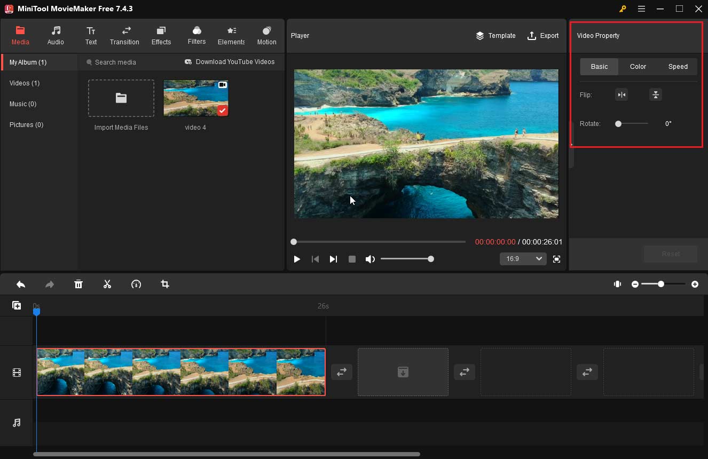Click the first transition placeholder after clip

(342, 372)
